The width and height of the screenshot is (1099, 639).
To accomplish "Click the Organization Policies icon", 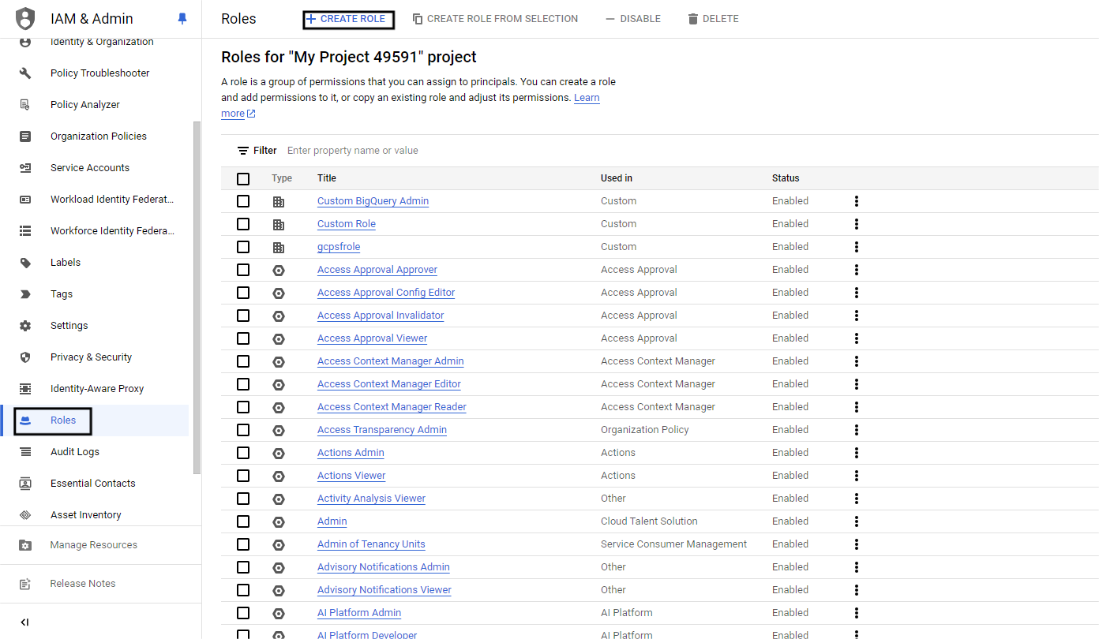I will pos(25,136).
